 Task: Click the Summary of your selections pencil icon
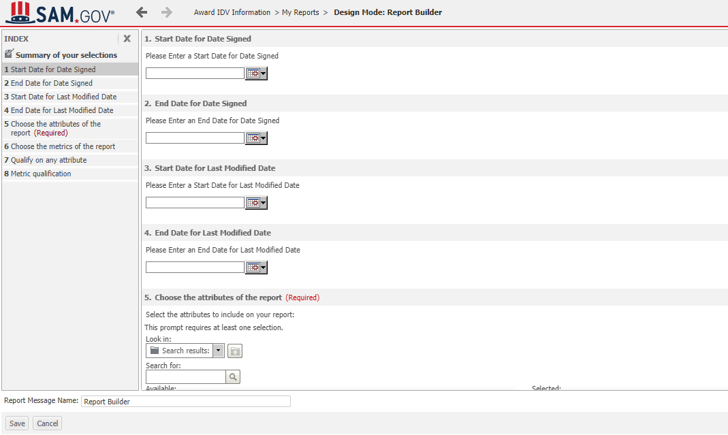point(10,54)
